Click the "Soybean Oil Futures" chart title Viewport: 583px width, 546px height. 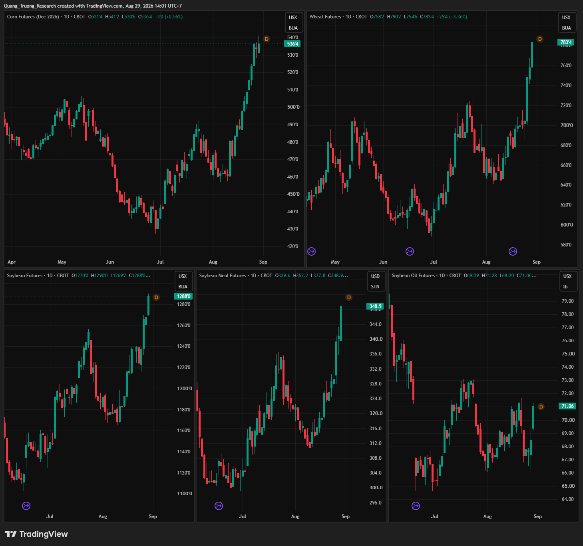click(413, 276)
